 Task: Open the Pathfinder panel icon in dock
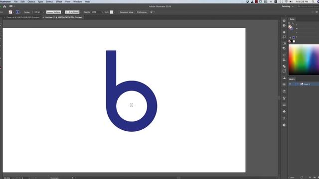[x=284, y=66]
